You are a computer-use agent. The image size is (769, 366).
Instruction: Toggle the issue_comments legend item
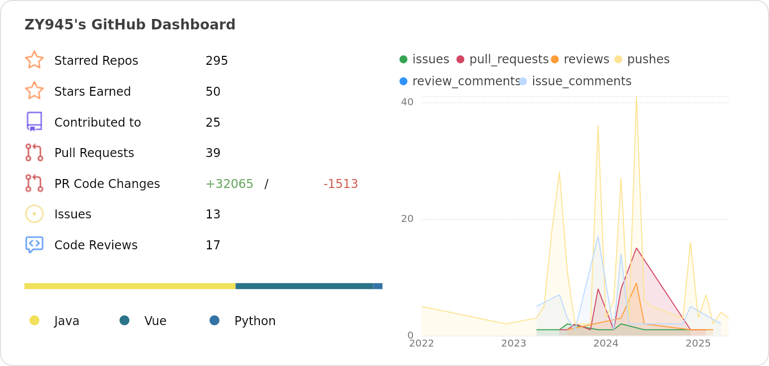click(x=576, y=81)
